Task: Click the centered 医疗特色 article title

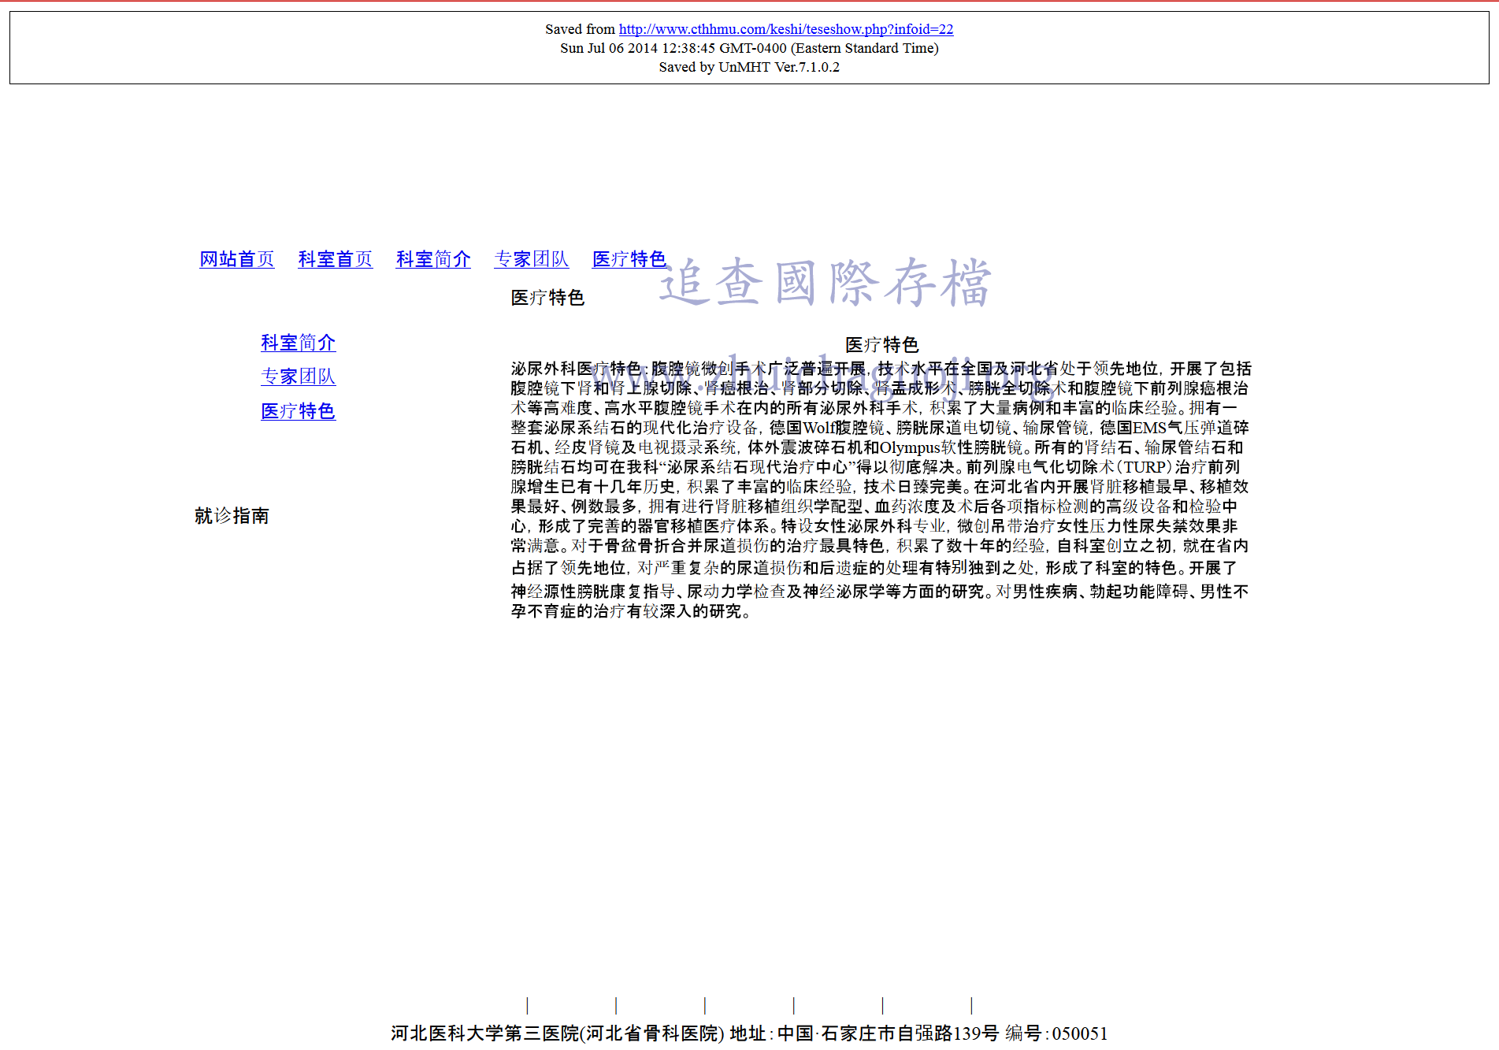Action: (x=881, y=345)
